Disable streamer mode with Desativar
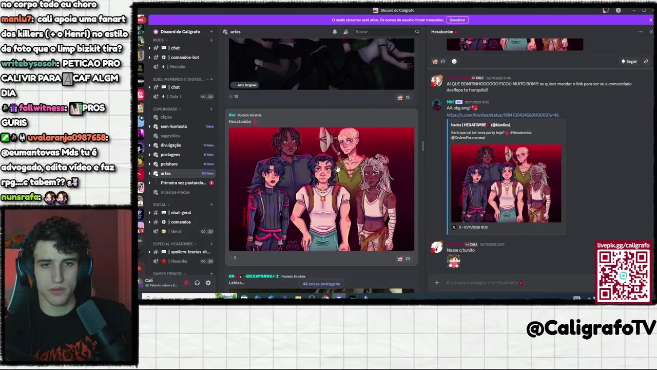 (x=457, y=20)
